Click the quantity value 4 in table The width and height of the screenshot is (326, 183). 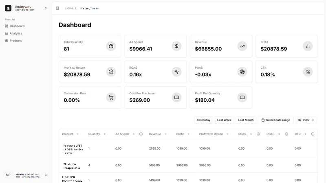click(x=89, y=166)
